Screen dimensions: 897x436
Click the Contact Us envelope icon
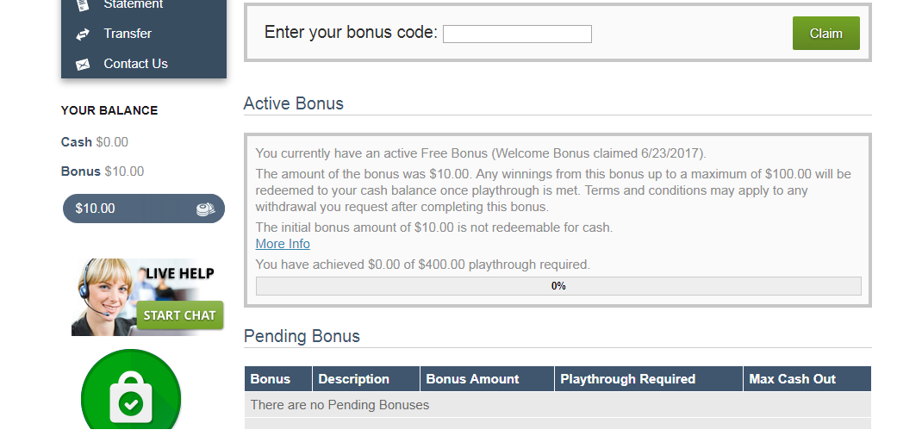83,65
